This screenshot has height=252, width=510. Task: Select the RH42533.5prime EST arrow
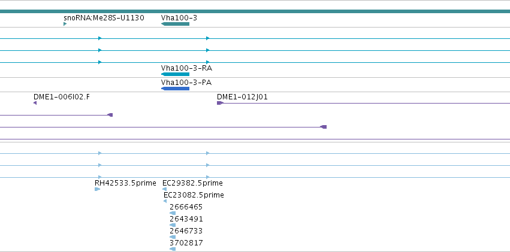coord(97,189)
